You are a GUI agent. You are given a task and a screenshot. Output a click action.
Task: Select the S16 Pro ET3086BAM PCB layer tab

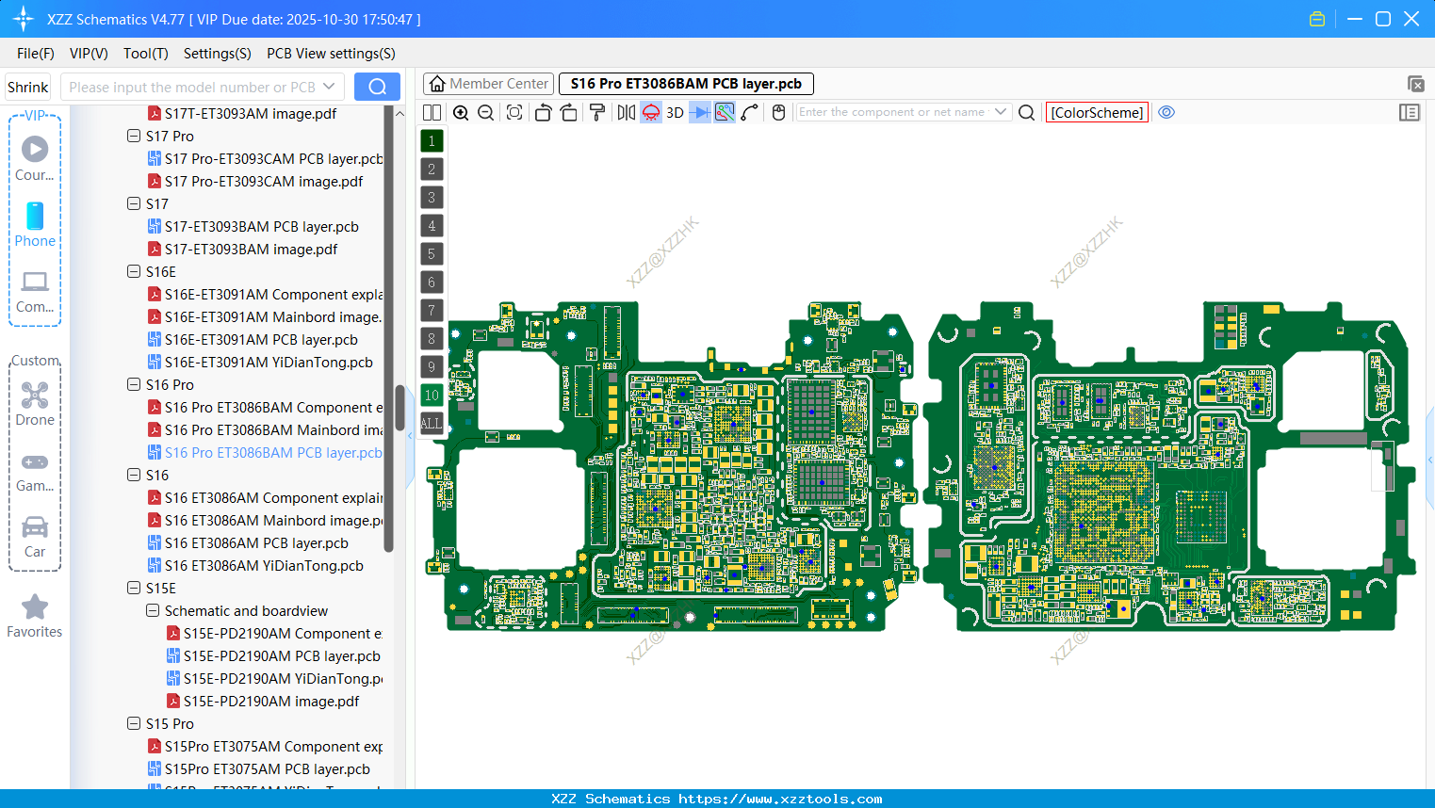(x=685, y=84)
